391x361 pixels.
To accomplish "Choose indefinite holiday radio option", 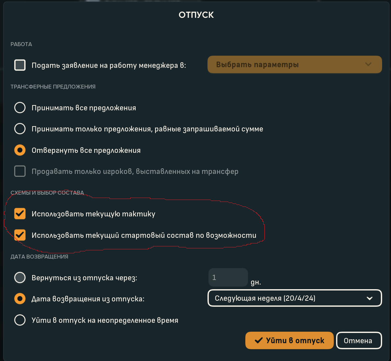I will point(20,320).
